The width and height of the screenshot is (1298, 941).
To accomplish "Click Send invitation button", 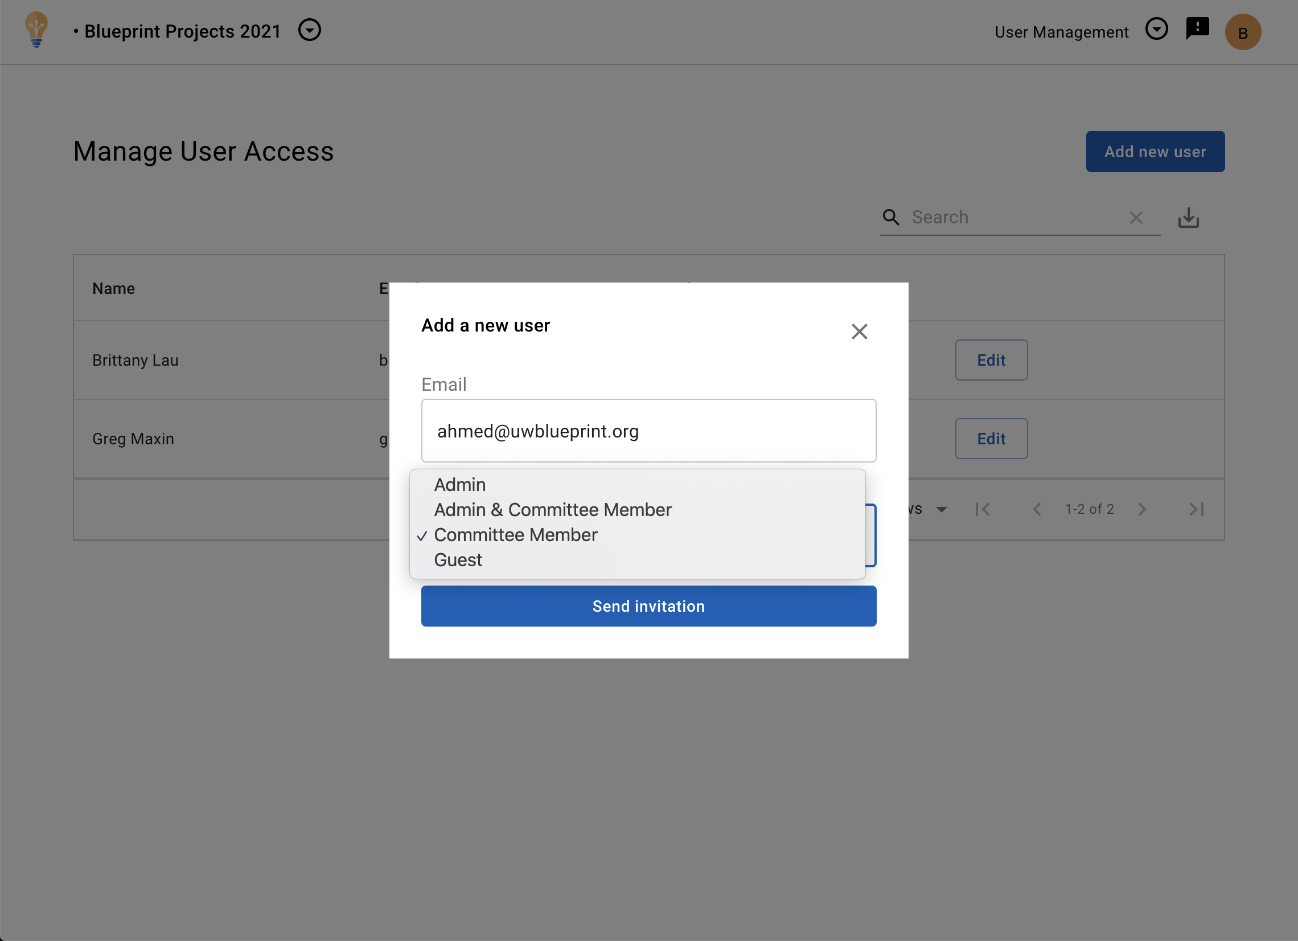I will coord(648,606).
